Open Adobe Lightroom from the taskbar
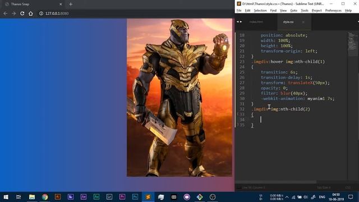 tap(109, 197)
